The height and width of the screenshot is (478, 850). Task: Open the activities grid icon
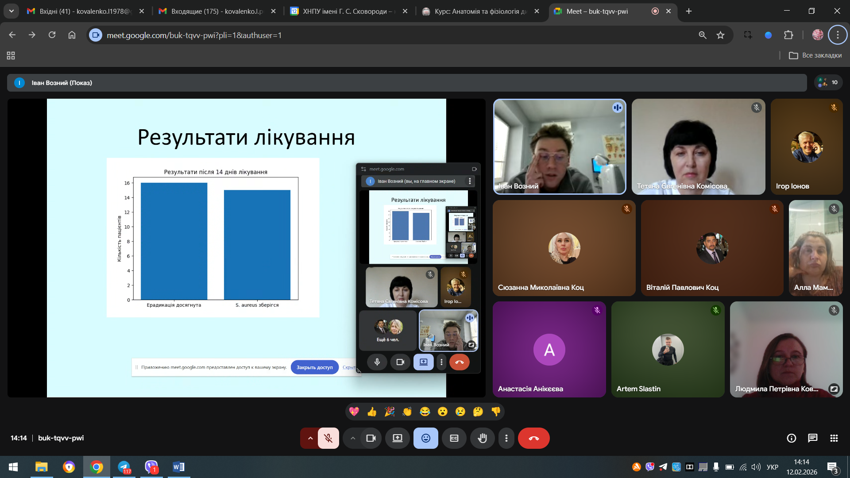coord(834,438)
